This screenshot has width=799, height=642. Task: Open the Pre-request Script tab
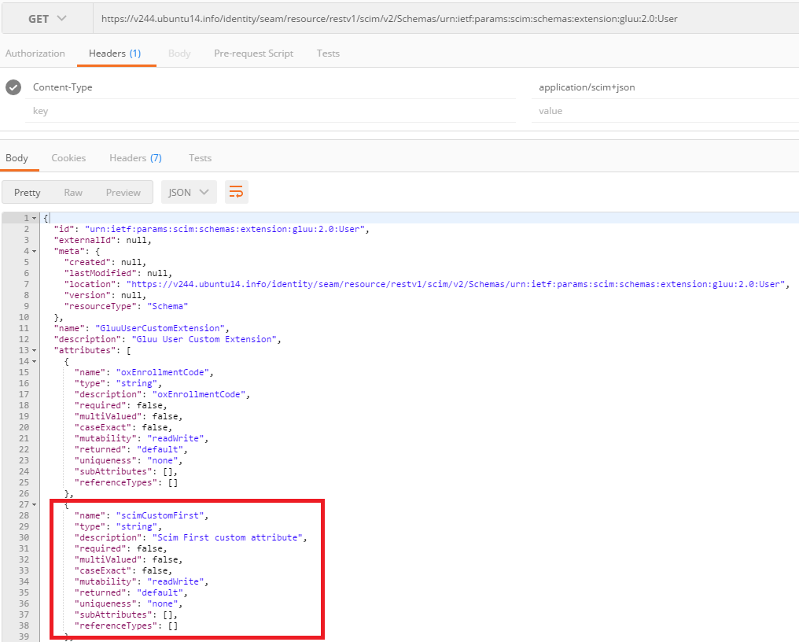pos(253,53)
